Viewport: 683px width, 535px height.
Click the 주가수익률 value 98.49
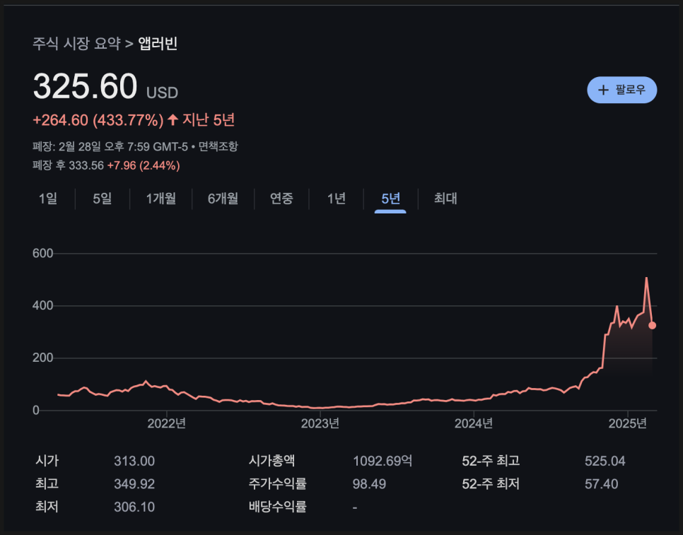click(x=369, y=484)
